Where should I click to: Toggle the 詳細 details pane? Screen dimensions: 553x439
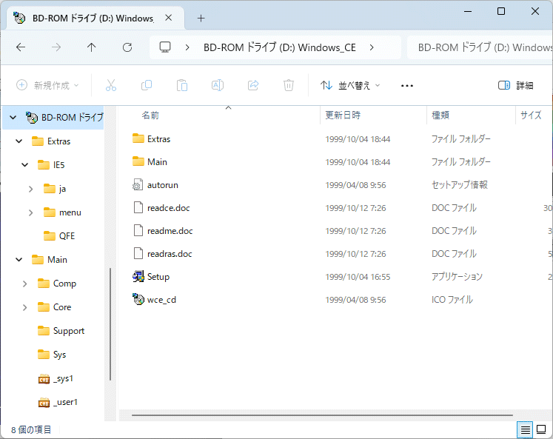516,85
